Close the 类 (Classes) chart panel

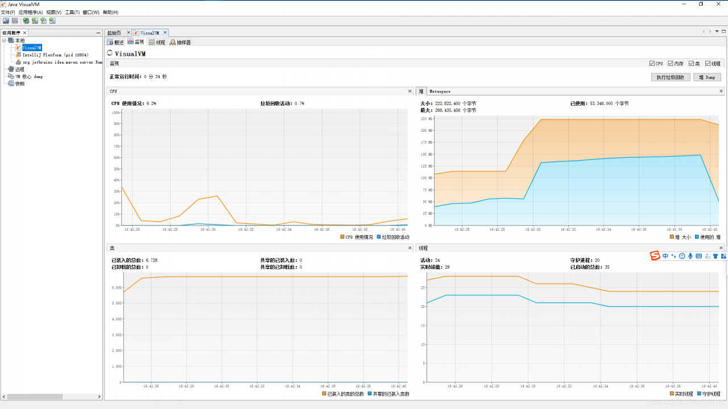click(409, 248)
